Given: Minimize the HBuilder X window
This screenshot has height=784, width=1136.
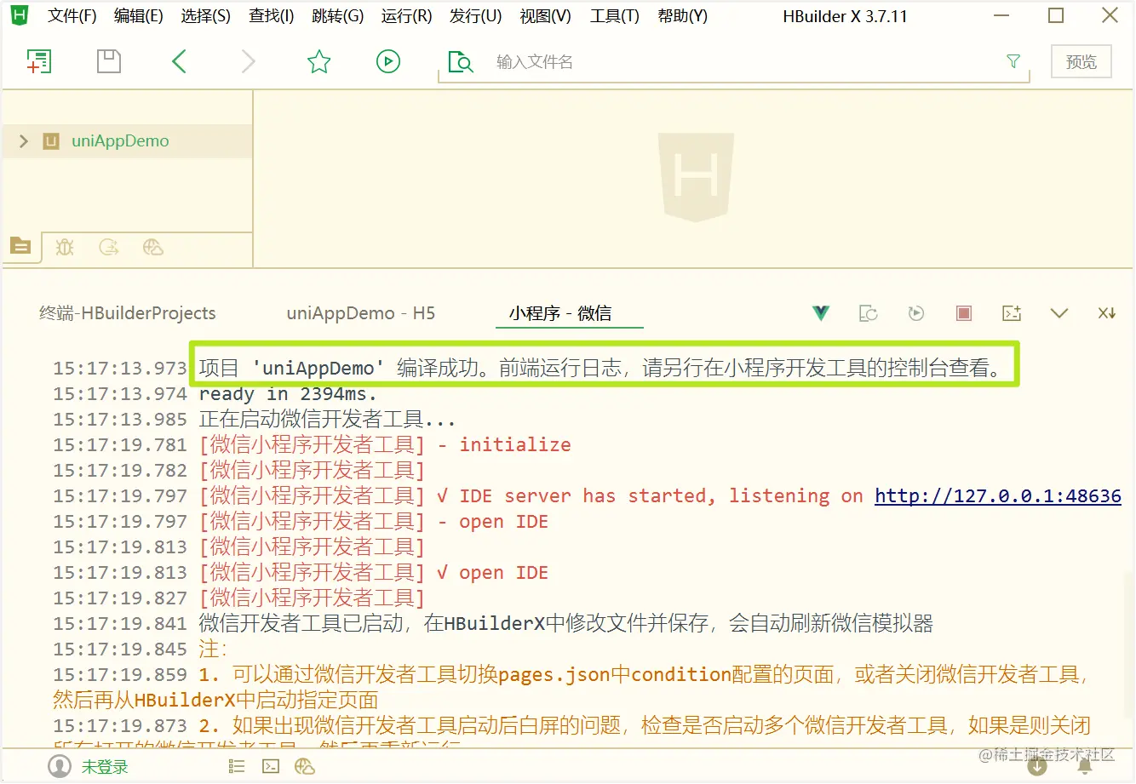Looking at the screenshot, I should (1001, 15).
